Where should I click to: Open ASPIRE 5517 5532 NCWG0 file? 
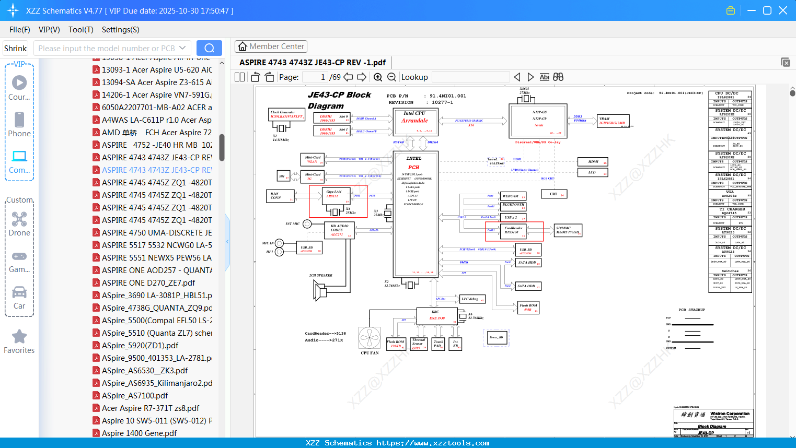click(x=153, y=245)
